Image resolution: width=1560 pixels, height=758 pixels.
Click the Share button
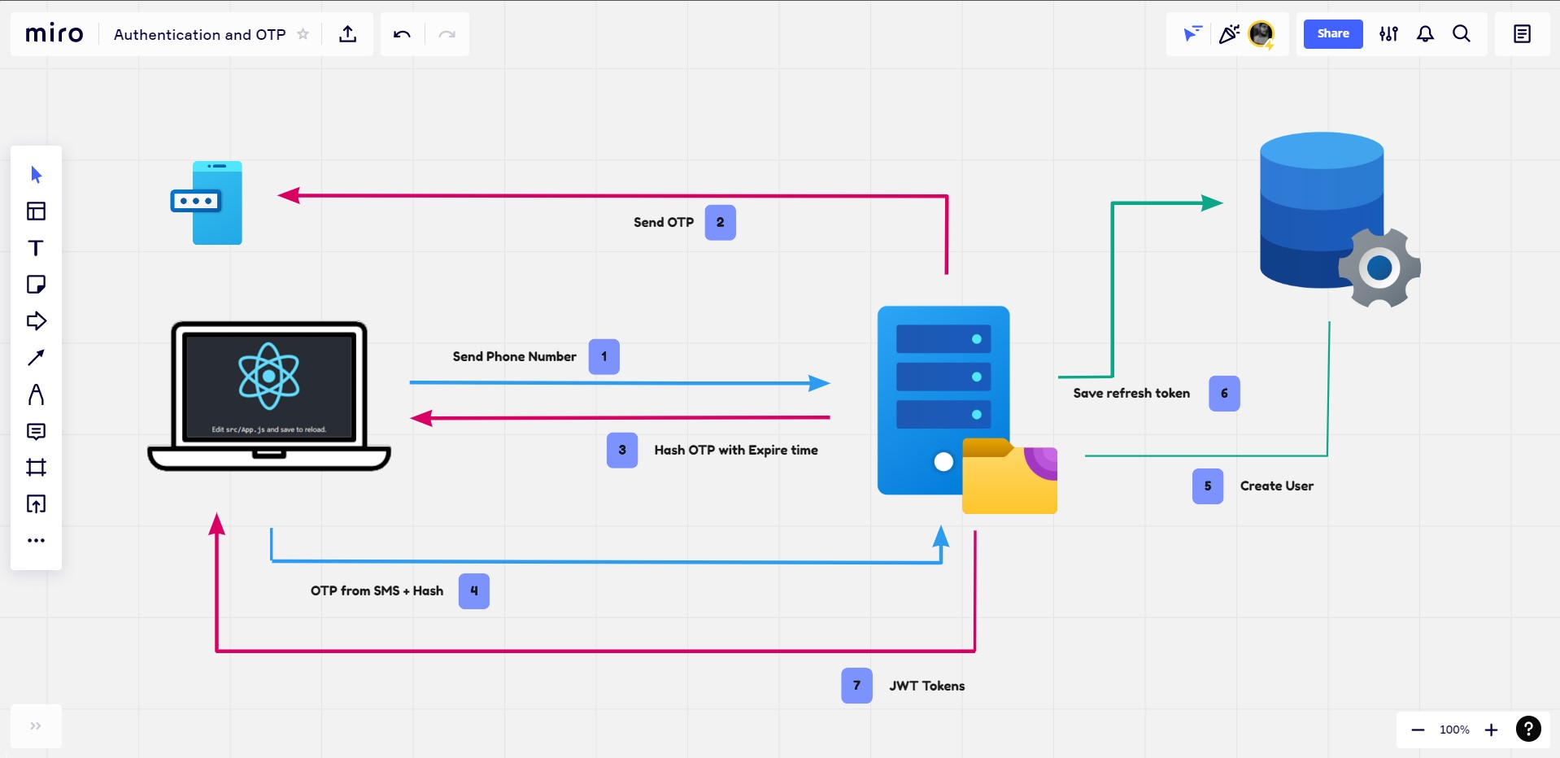1333,33
